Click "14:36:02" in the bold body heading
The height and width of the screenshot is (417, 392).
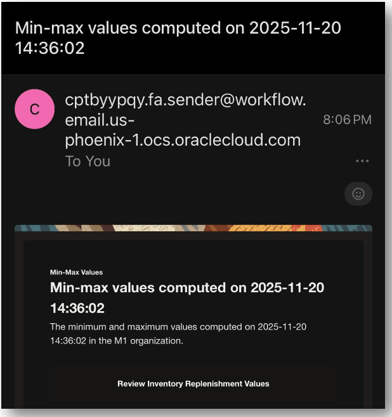point(77,309)
